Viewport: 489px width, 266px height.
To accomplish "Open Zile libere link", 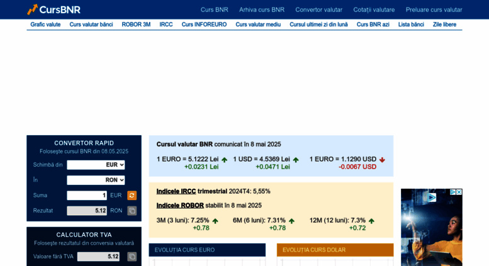I will [x=444, y=25].
